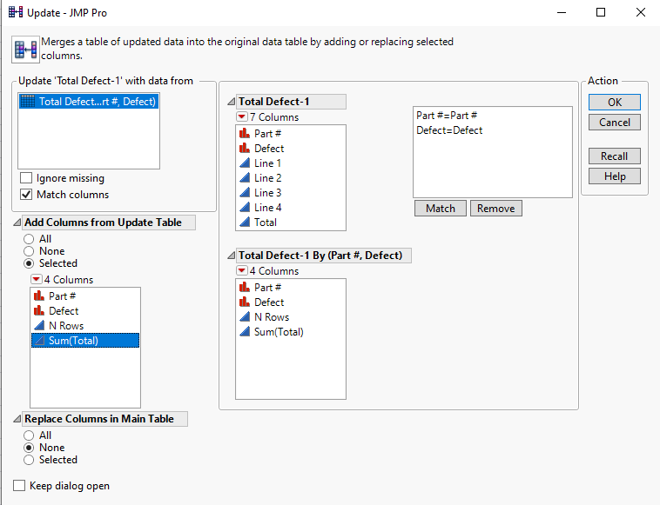660x505 pixels.
Task: Select Line 3 in the Total Defect-1 list
Action: (x=267, y=193)
